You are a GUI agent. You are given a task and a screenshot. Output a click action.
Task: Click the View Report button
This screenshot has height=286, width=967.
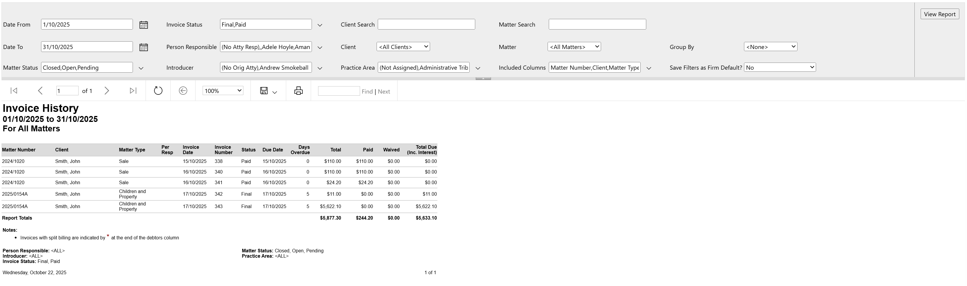click(939, 14)
